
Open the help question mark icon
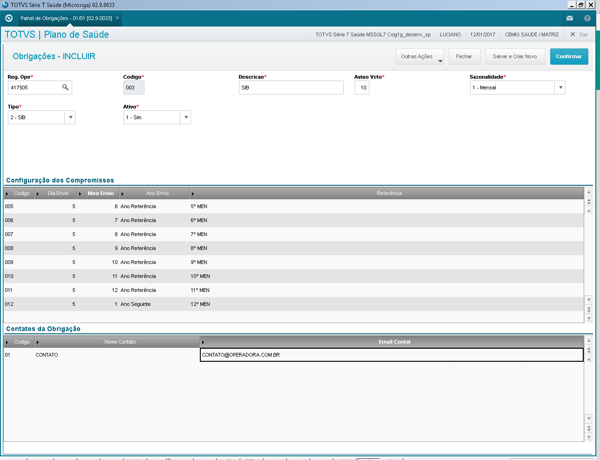tap(587, 18)
